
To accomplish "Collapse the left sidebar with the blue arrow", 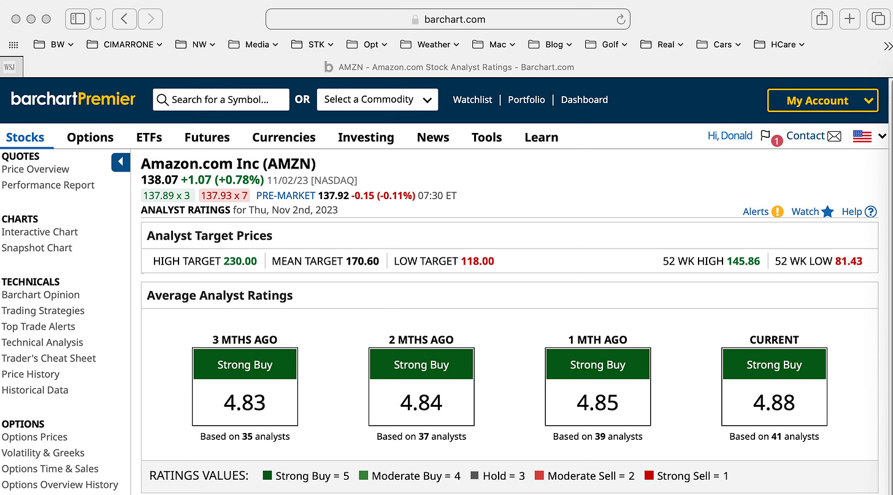I will pos(120,162).
